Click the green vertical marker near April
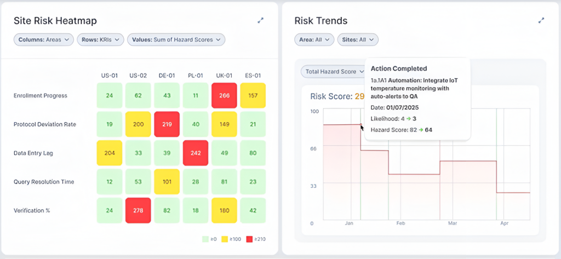 pyautogui.click(x=496, y=164)
